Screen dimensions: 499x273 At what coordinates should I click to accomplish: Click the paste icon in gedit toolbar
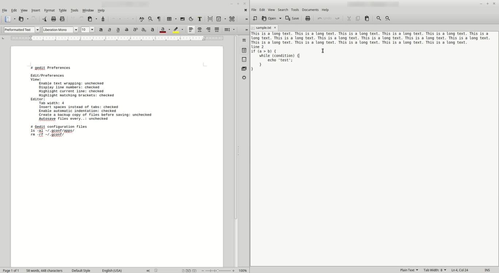(367, 18)
